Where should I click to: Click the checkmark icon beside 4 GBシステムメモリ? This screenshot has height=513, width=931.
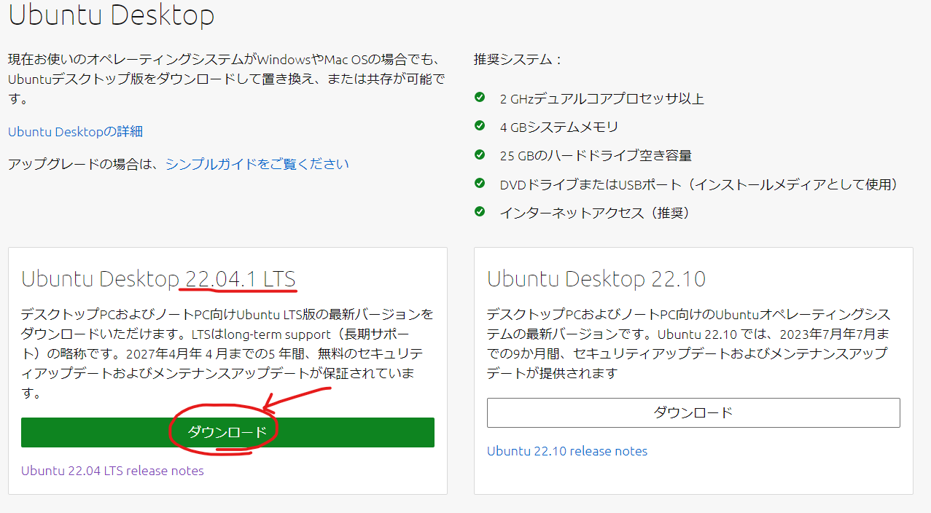[480, 125]
